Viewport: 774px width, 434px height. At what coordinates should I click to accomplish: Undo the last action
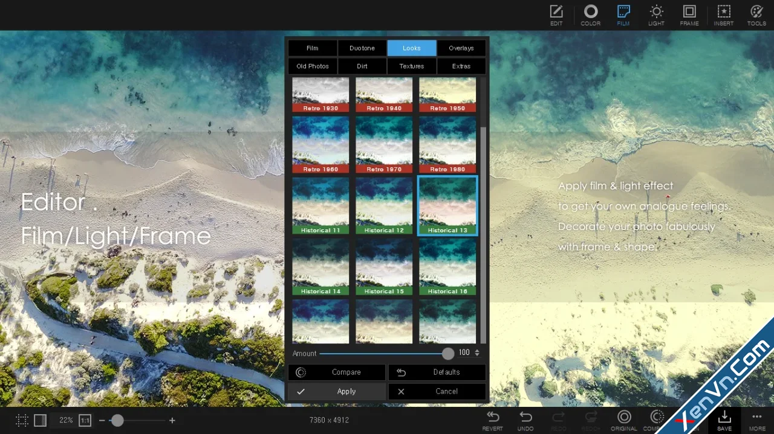(525, 420)
